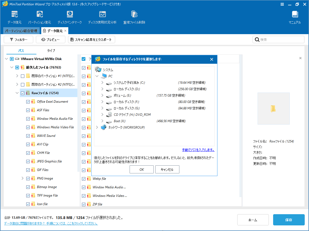
Task: Close the データ復元 tab
Action: coord(65,31)
